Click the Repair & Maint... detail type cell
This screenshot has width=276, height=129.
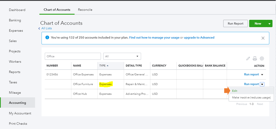(136, 84)
